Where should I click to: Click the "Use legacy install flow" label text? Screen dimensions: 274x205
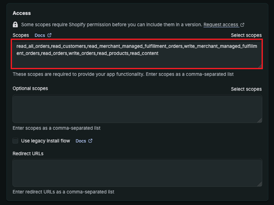46,141
